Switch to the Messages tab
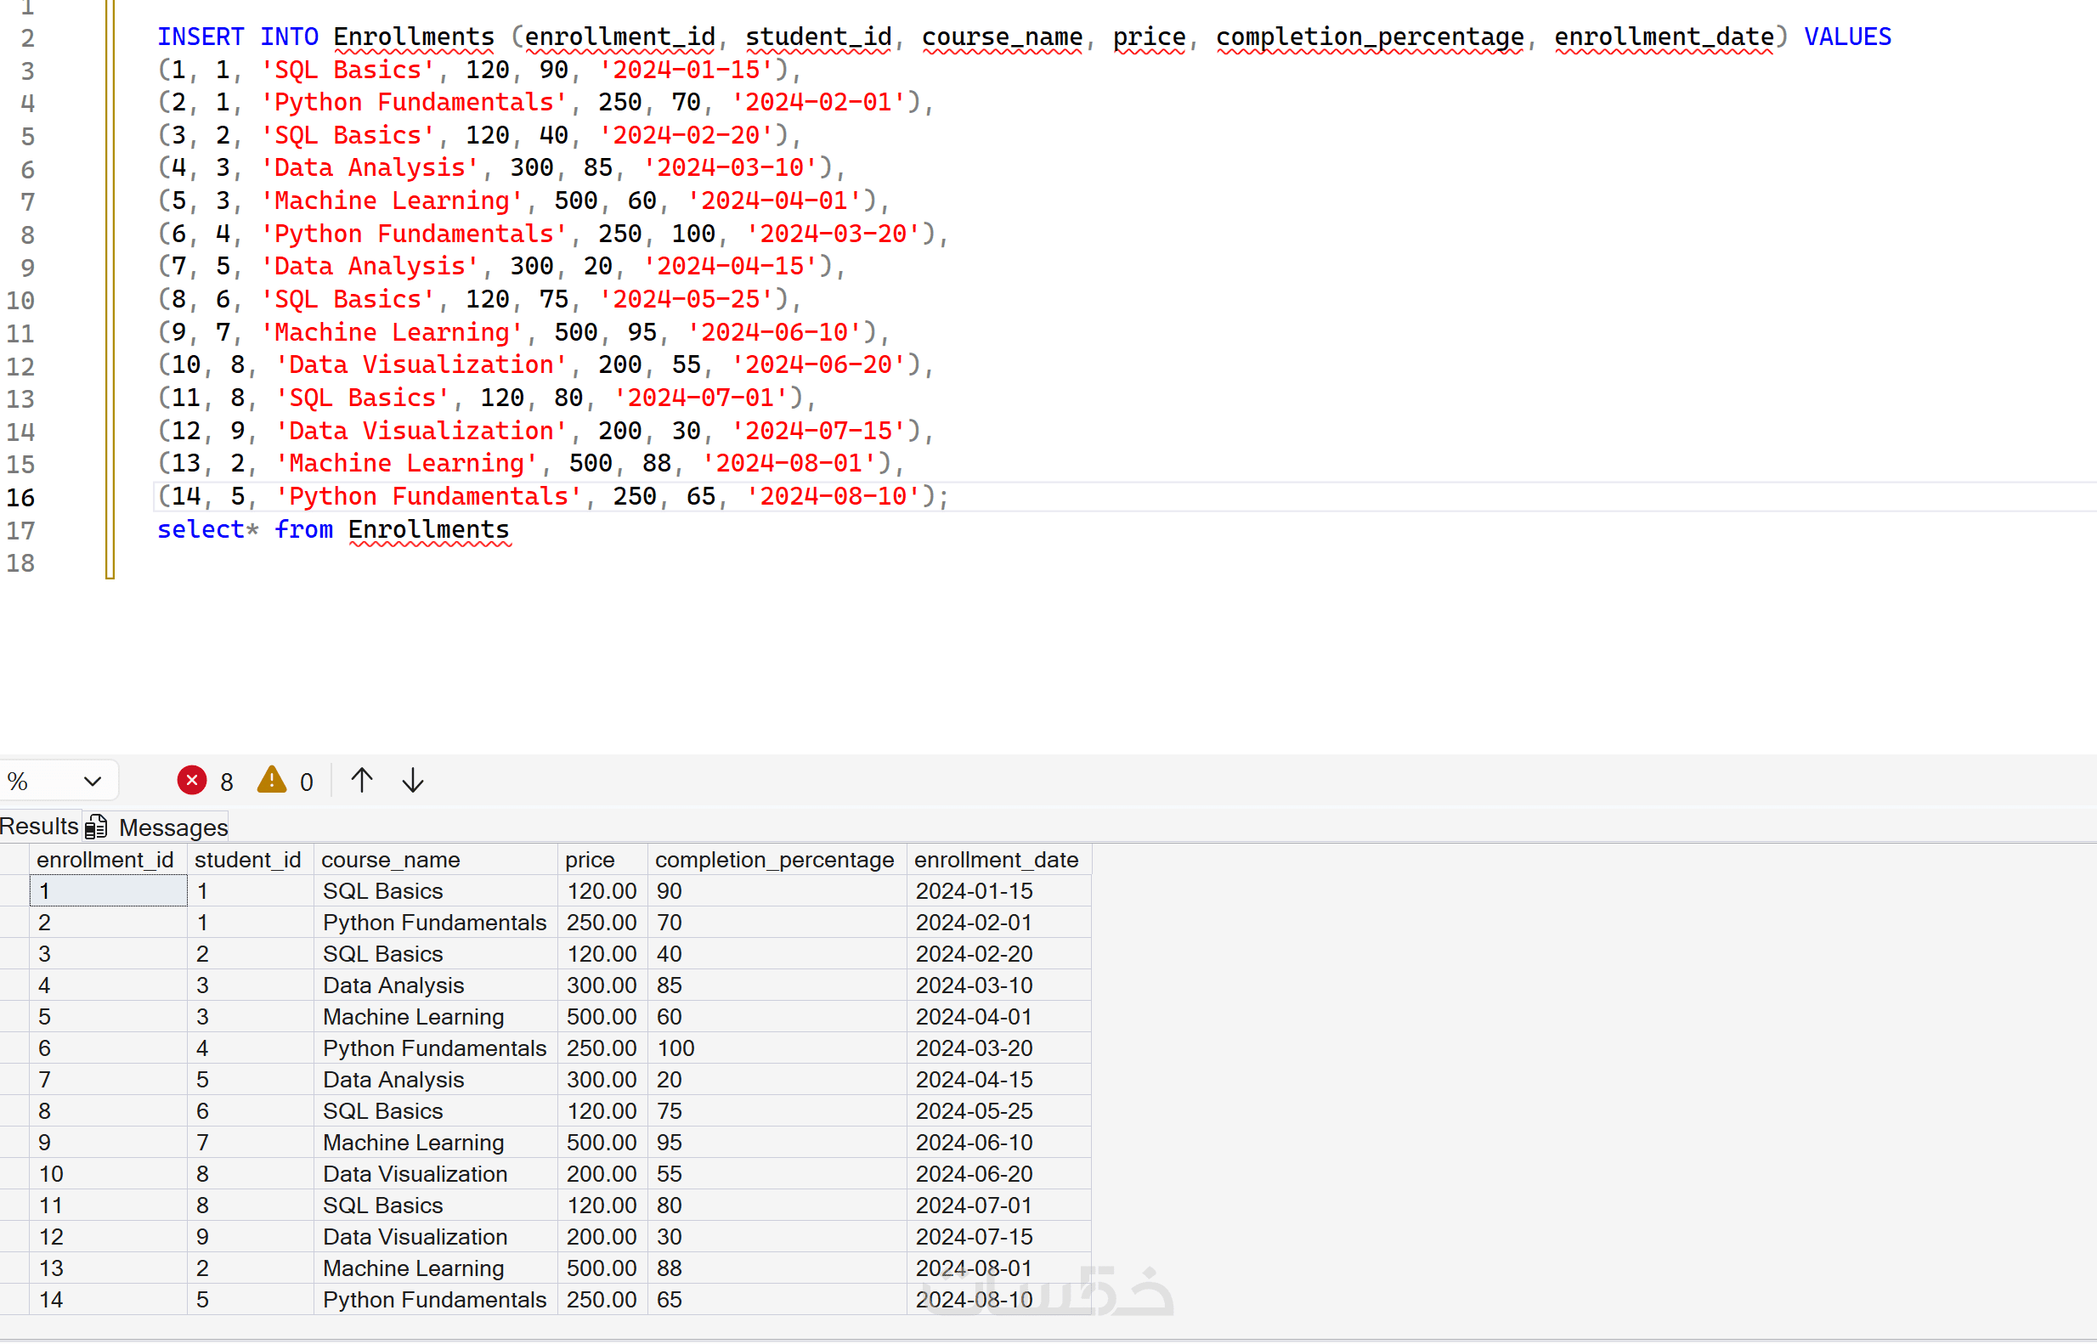Image resolution: width=2097 pixels, height=1344 pixels. pyautogui.click(x=172, y=827)
